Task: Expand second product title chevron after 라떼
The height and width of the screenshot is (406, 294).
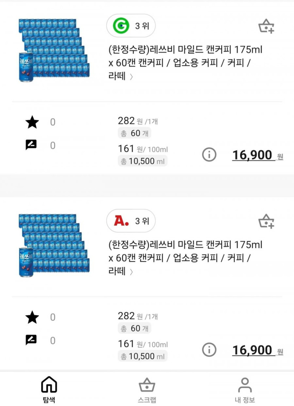Action: click(x=131, y=272)
